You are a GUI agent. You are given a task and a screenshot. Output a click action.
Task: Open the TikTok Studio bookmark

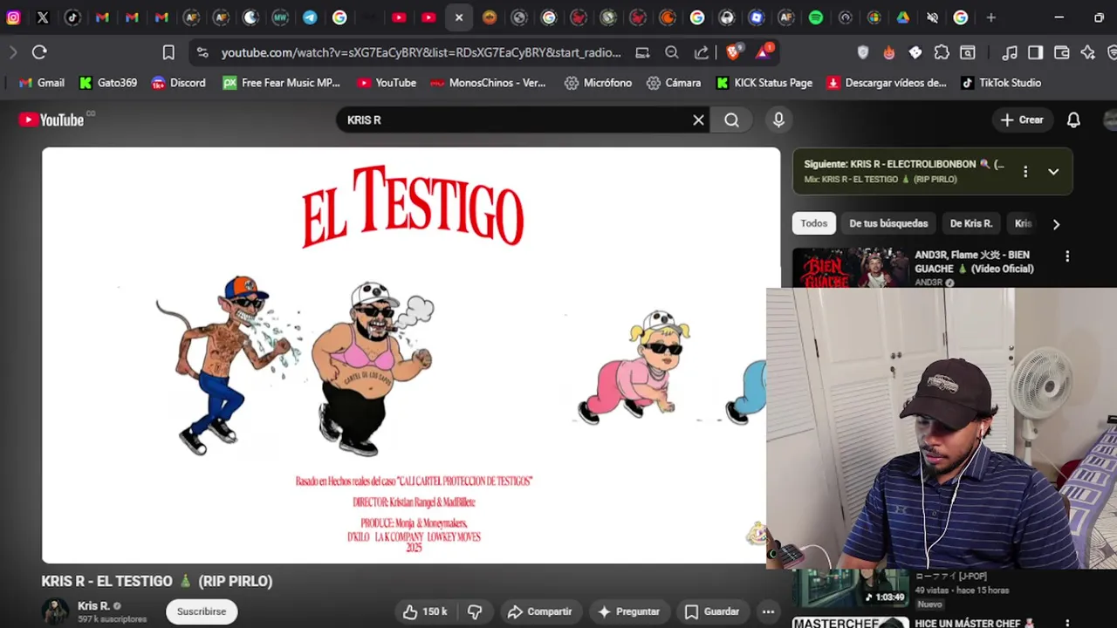coord(1001,83)
